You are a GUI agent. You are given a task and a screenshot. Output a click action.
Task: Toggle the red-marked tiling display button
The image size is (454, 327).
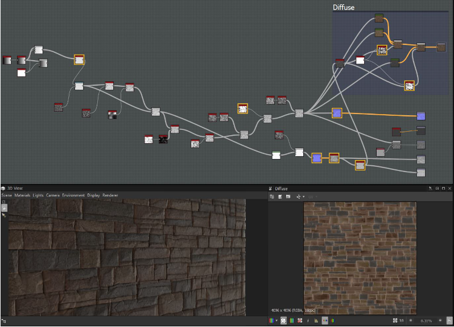click(300, 320)
